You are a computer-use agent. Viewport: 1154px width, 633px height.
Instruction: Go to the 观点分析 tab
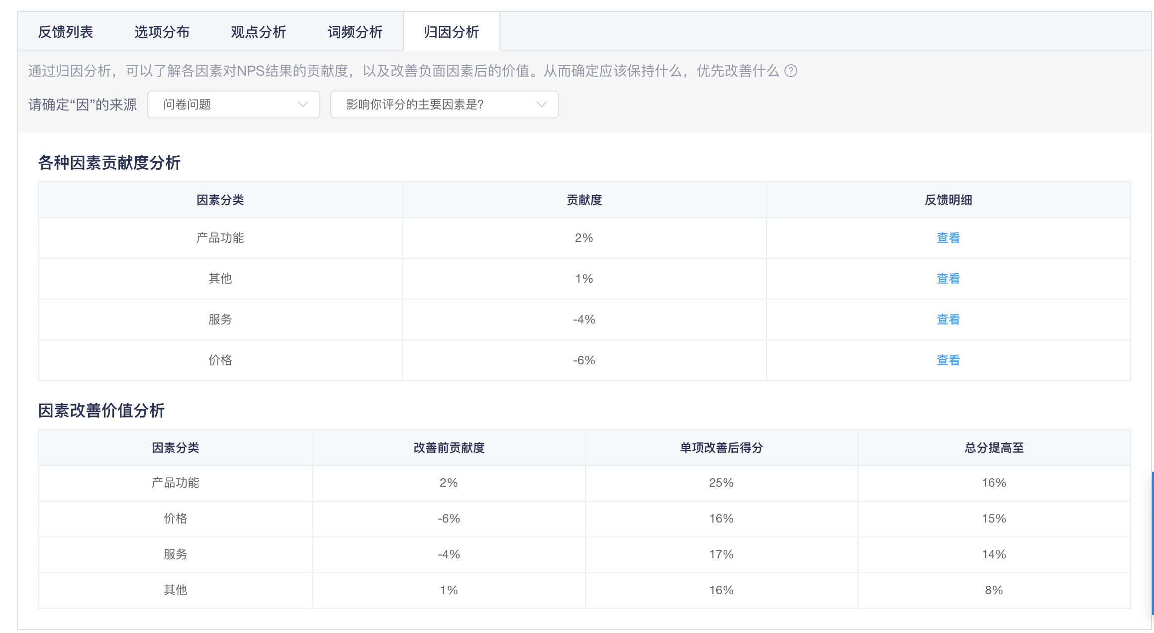pyautogui.click(x=259, y=32)
